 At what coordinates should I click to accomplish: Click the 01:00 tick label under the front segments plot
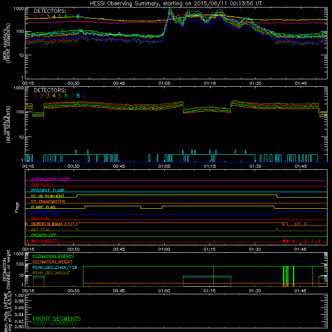[x=164, y=83]
